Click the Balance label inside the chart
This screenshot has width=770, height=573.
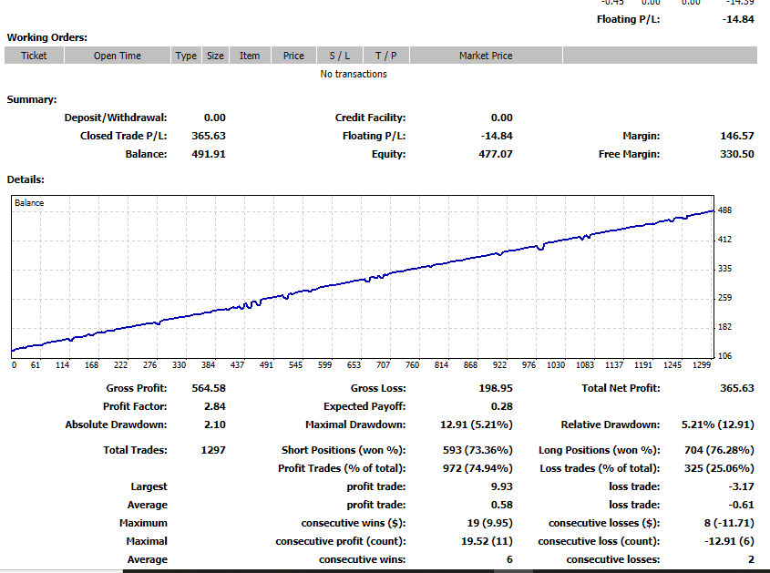(29, 202)
